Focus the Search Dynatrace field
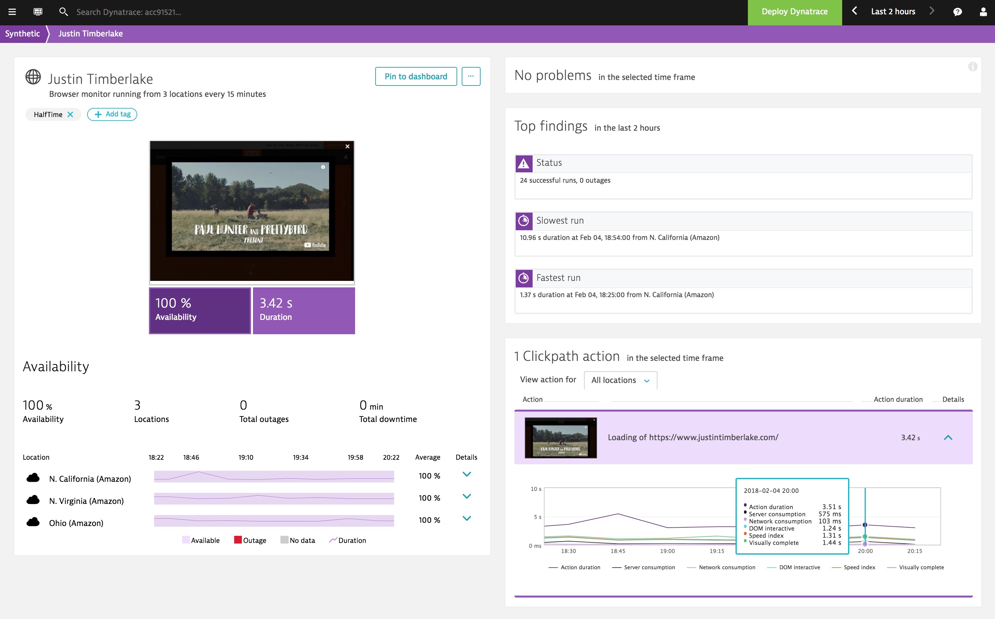Screen dimensions: 995x619 (x=128, y=12)
